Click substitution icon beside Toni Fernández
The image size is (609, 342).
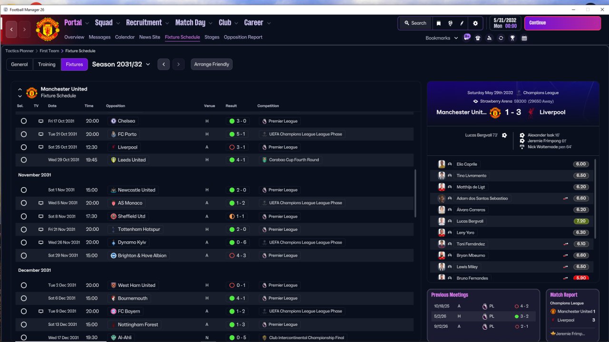pos(566,244)
